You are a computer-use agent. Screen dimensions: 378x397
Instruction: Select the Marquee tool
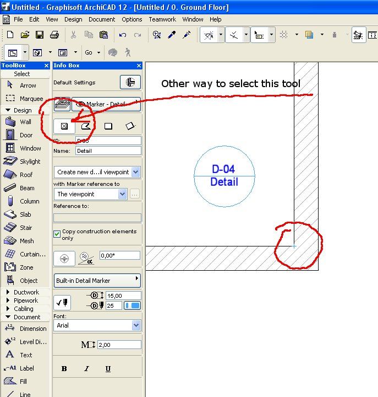[25, 99]
